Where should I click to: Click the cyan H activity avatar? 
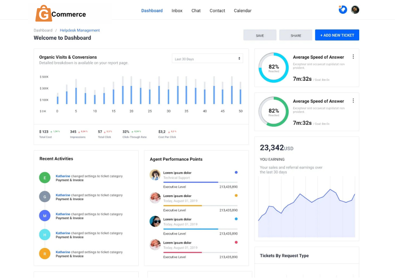pyautogui.click(x=45, y=235)
